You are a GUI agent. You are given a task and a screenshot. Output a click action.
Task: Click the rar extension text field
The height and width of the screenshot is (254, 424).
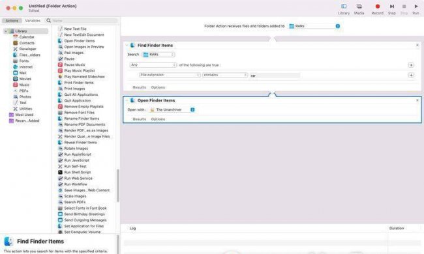275,76
